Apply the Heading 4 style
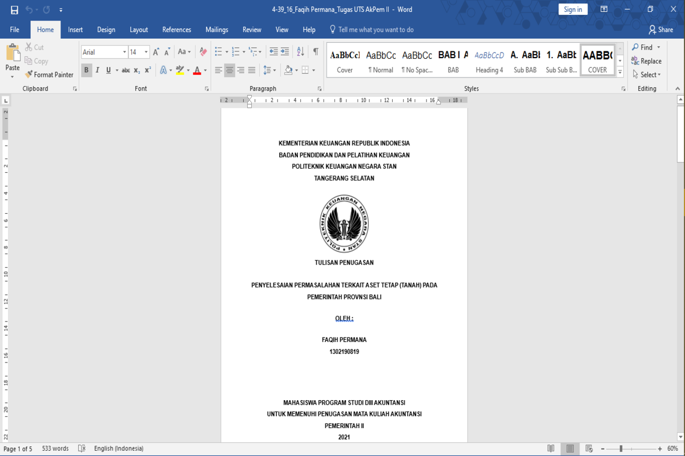The height and width of the screenshot is (456, 685). [x=489, y=61]
